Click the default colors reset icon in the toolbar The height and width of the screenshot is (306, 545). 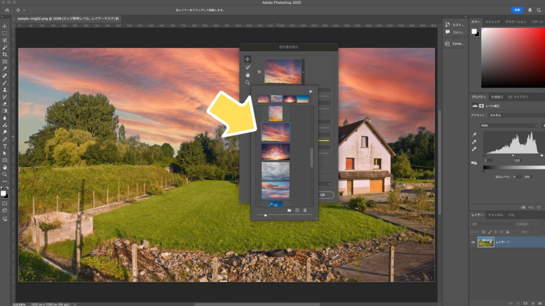pyautogui.click(x=3, y=188)
